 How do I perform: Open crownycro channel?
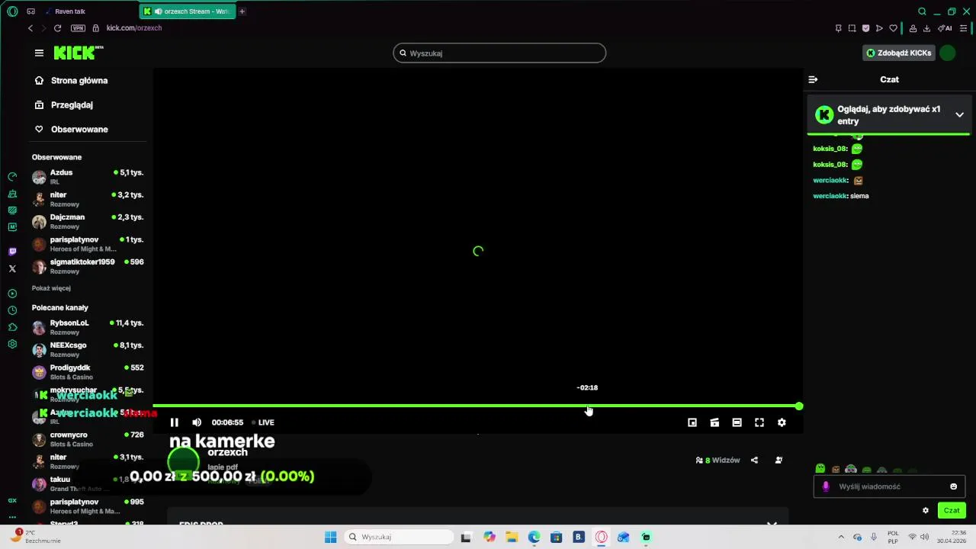88,439
